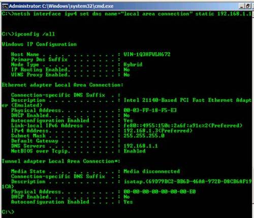Select IPv4 address 192.168.1.3(Preferred)
The height and width of the screenshot is (218, 254).
point(158,130)
